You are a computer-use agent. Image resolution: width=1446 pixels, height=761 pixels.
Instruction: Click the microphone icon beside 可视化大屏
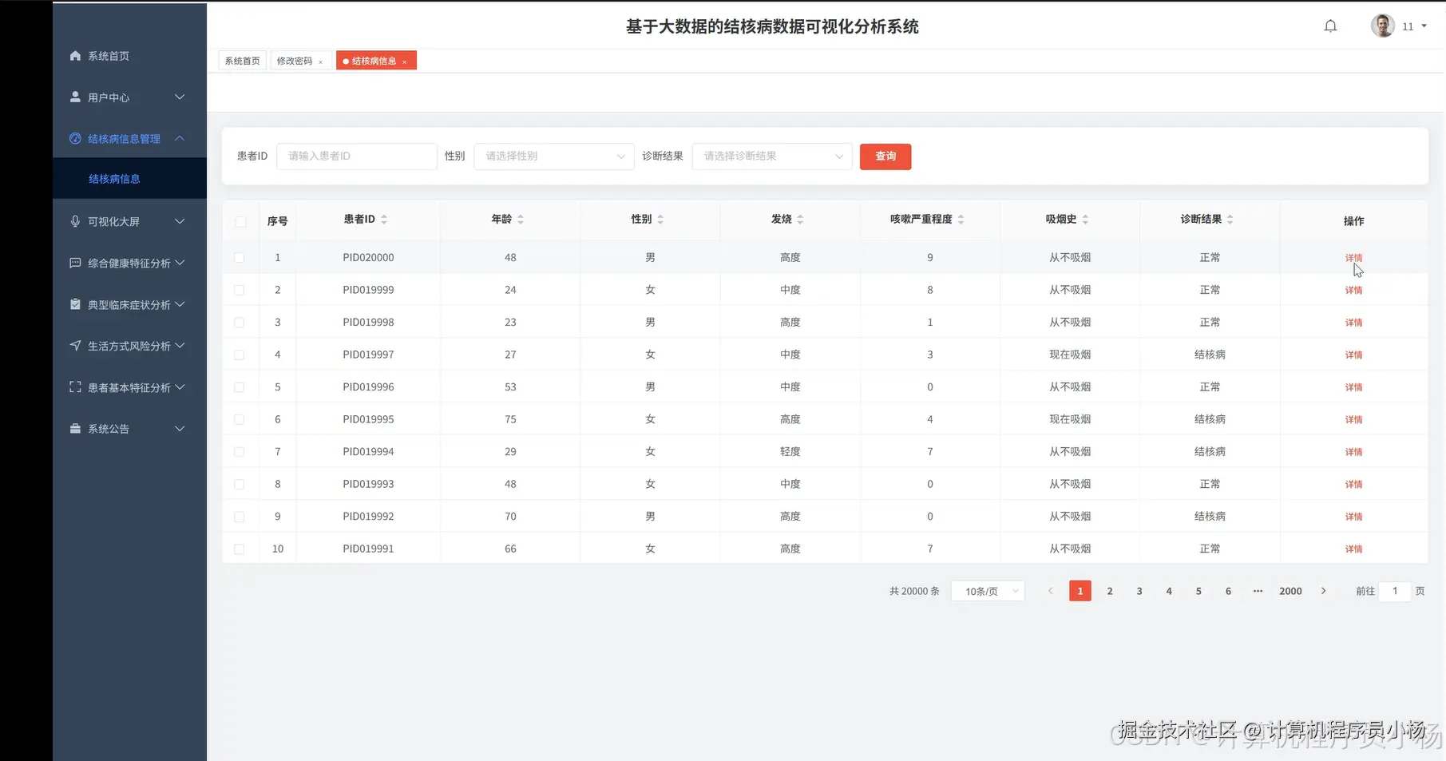(75, 221)
